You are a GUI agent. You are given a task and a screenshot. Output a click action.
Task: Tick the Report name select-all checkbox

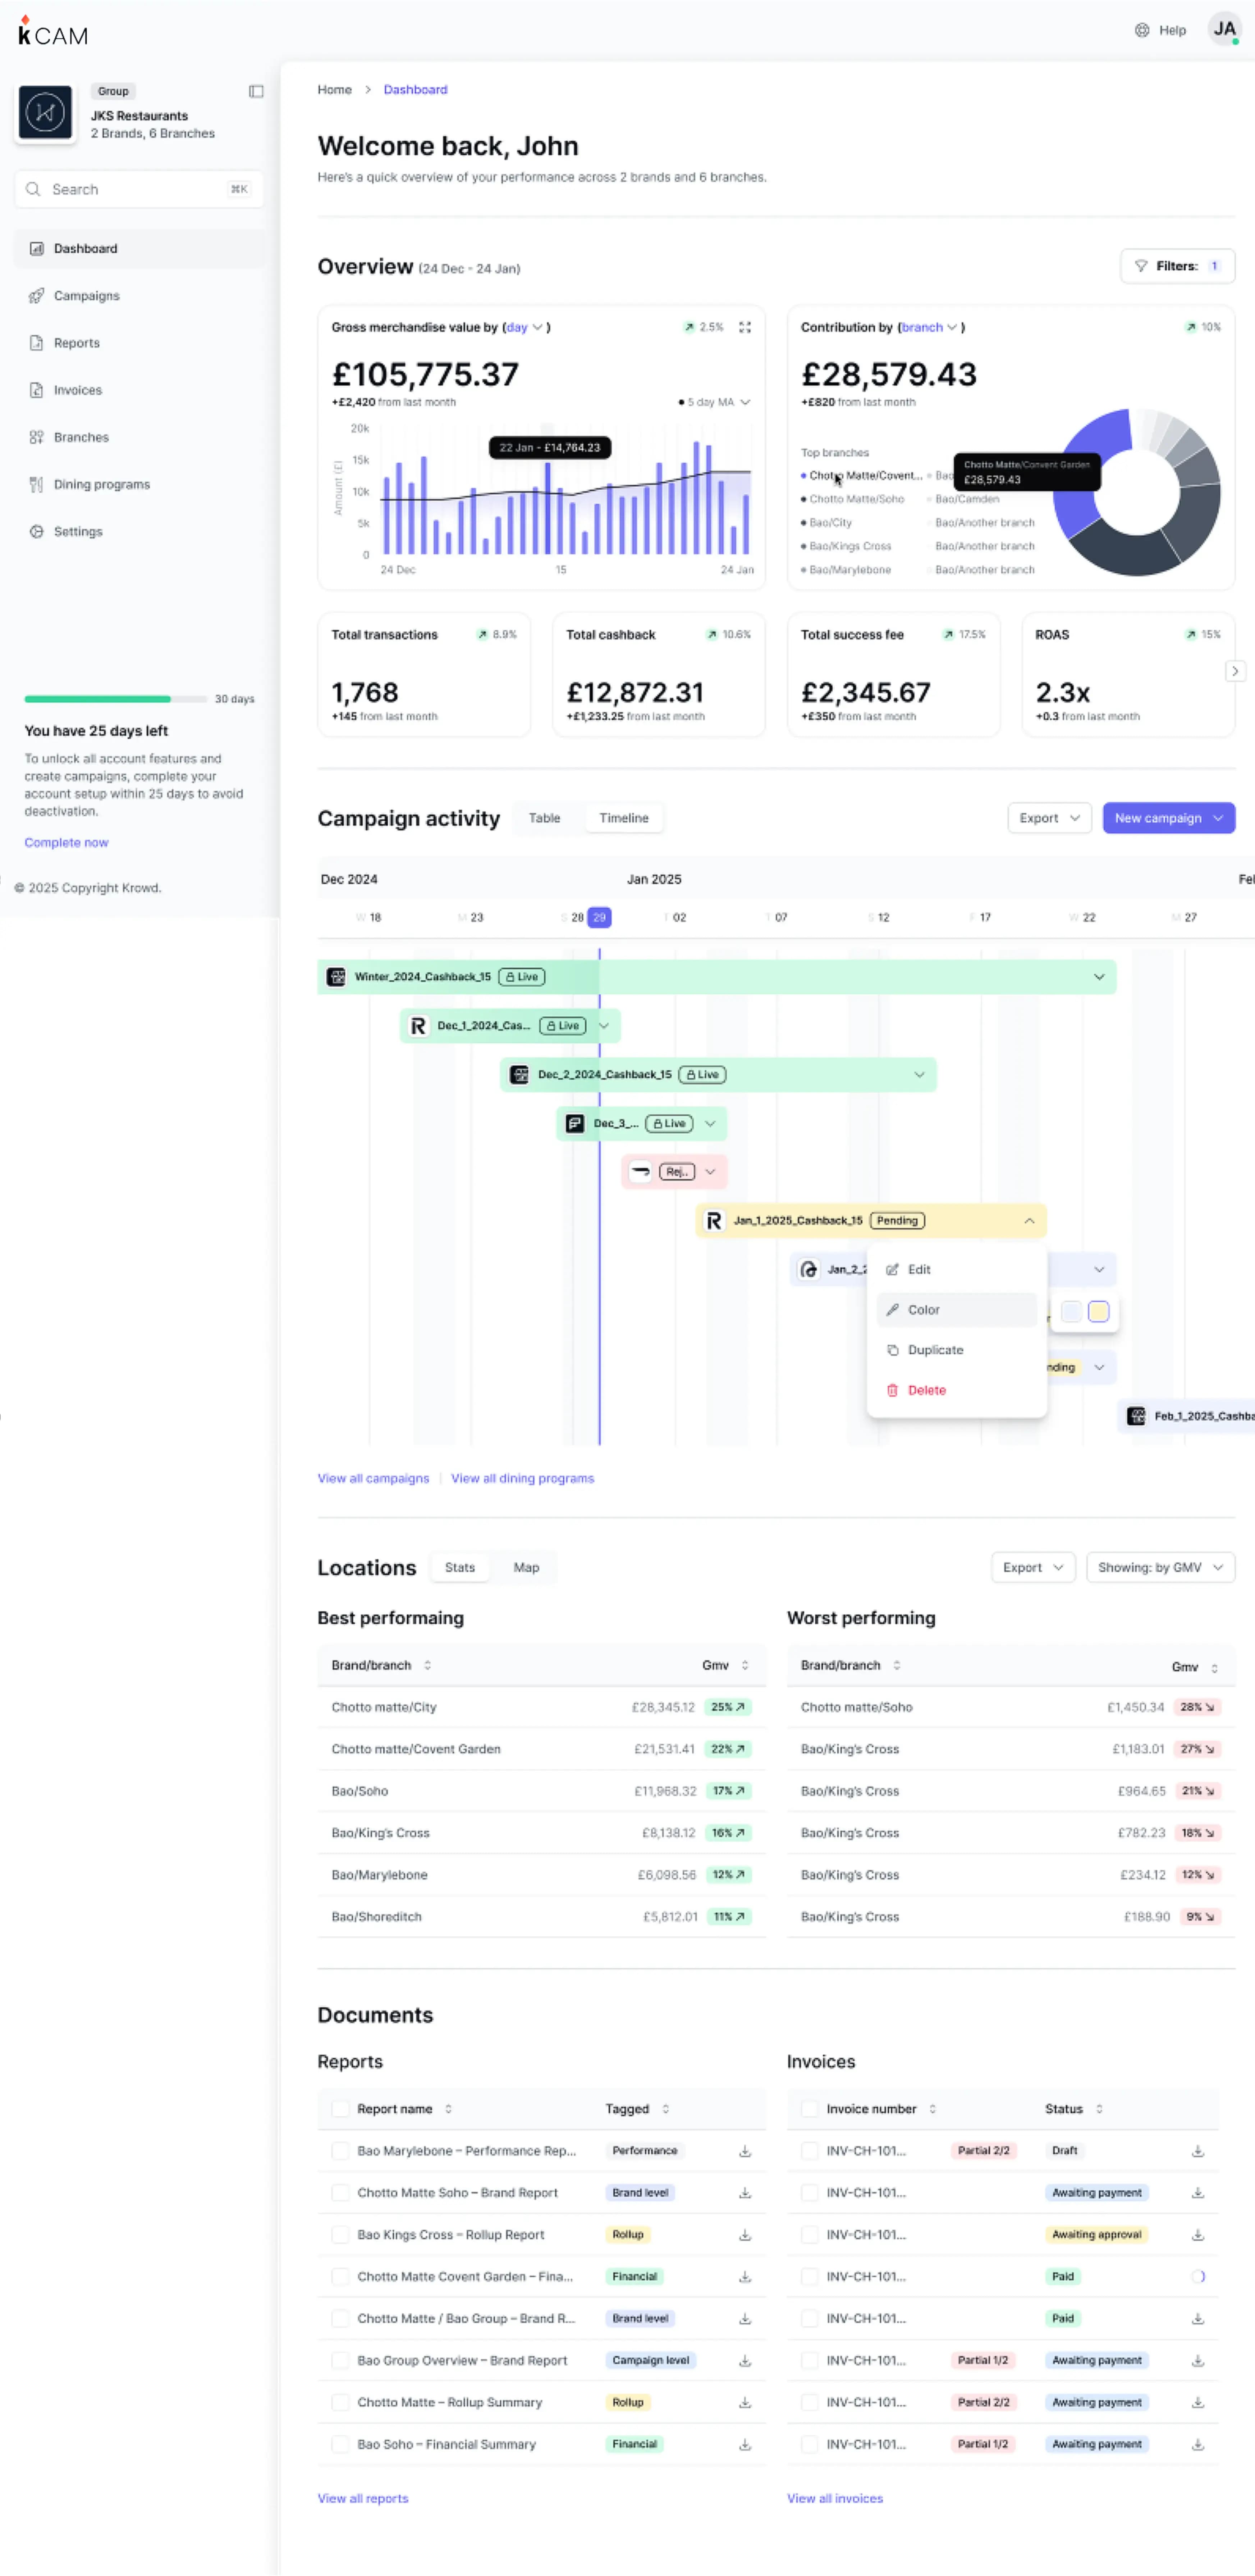point(340,2109)
